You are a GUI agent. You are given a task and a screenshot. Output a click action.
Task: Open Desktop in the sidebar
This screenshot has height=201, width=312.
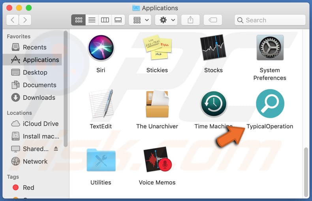click(x=33, y=72)
